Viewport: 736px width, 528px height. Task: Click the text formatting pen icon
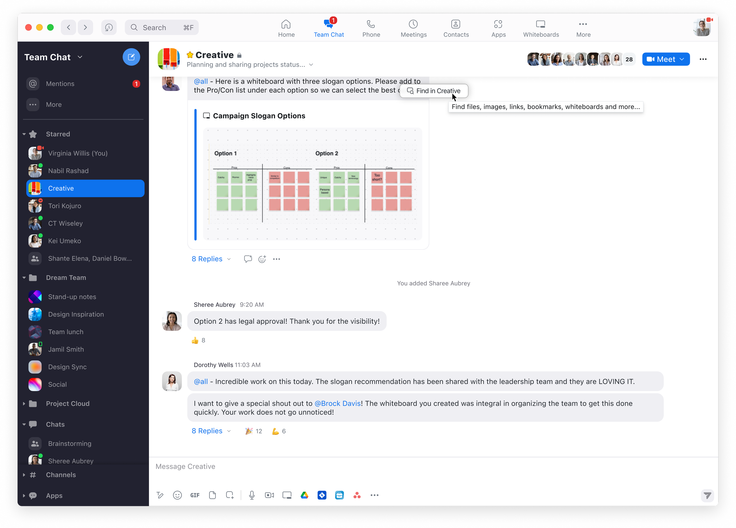(160, 495)
